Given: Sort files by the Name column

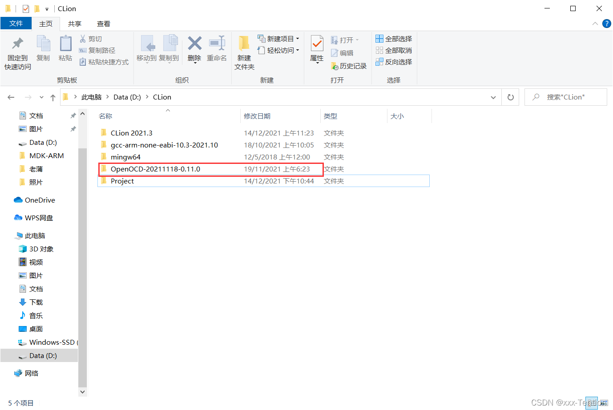Looking at the screenshot, I should pyautogui.click(x=169, y=116).
